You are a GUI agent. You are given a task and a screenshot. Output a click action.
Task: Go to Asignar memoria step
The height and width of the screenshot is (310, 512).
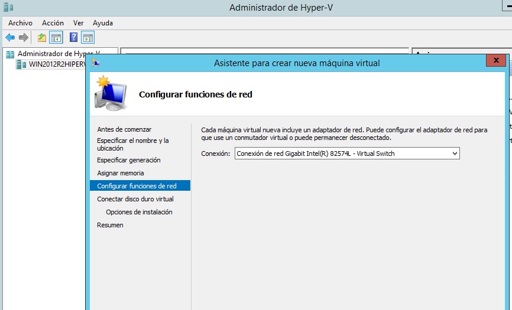pos(120,173)
